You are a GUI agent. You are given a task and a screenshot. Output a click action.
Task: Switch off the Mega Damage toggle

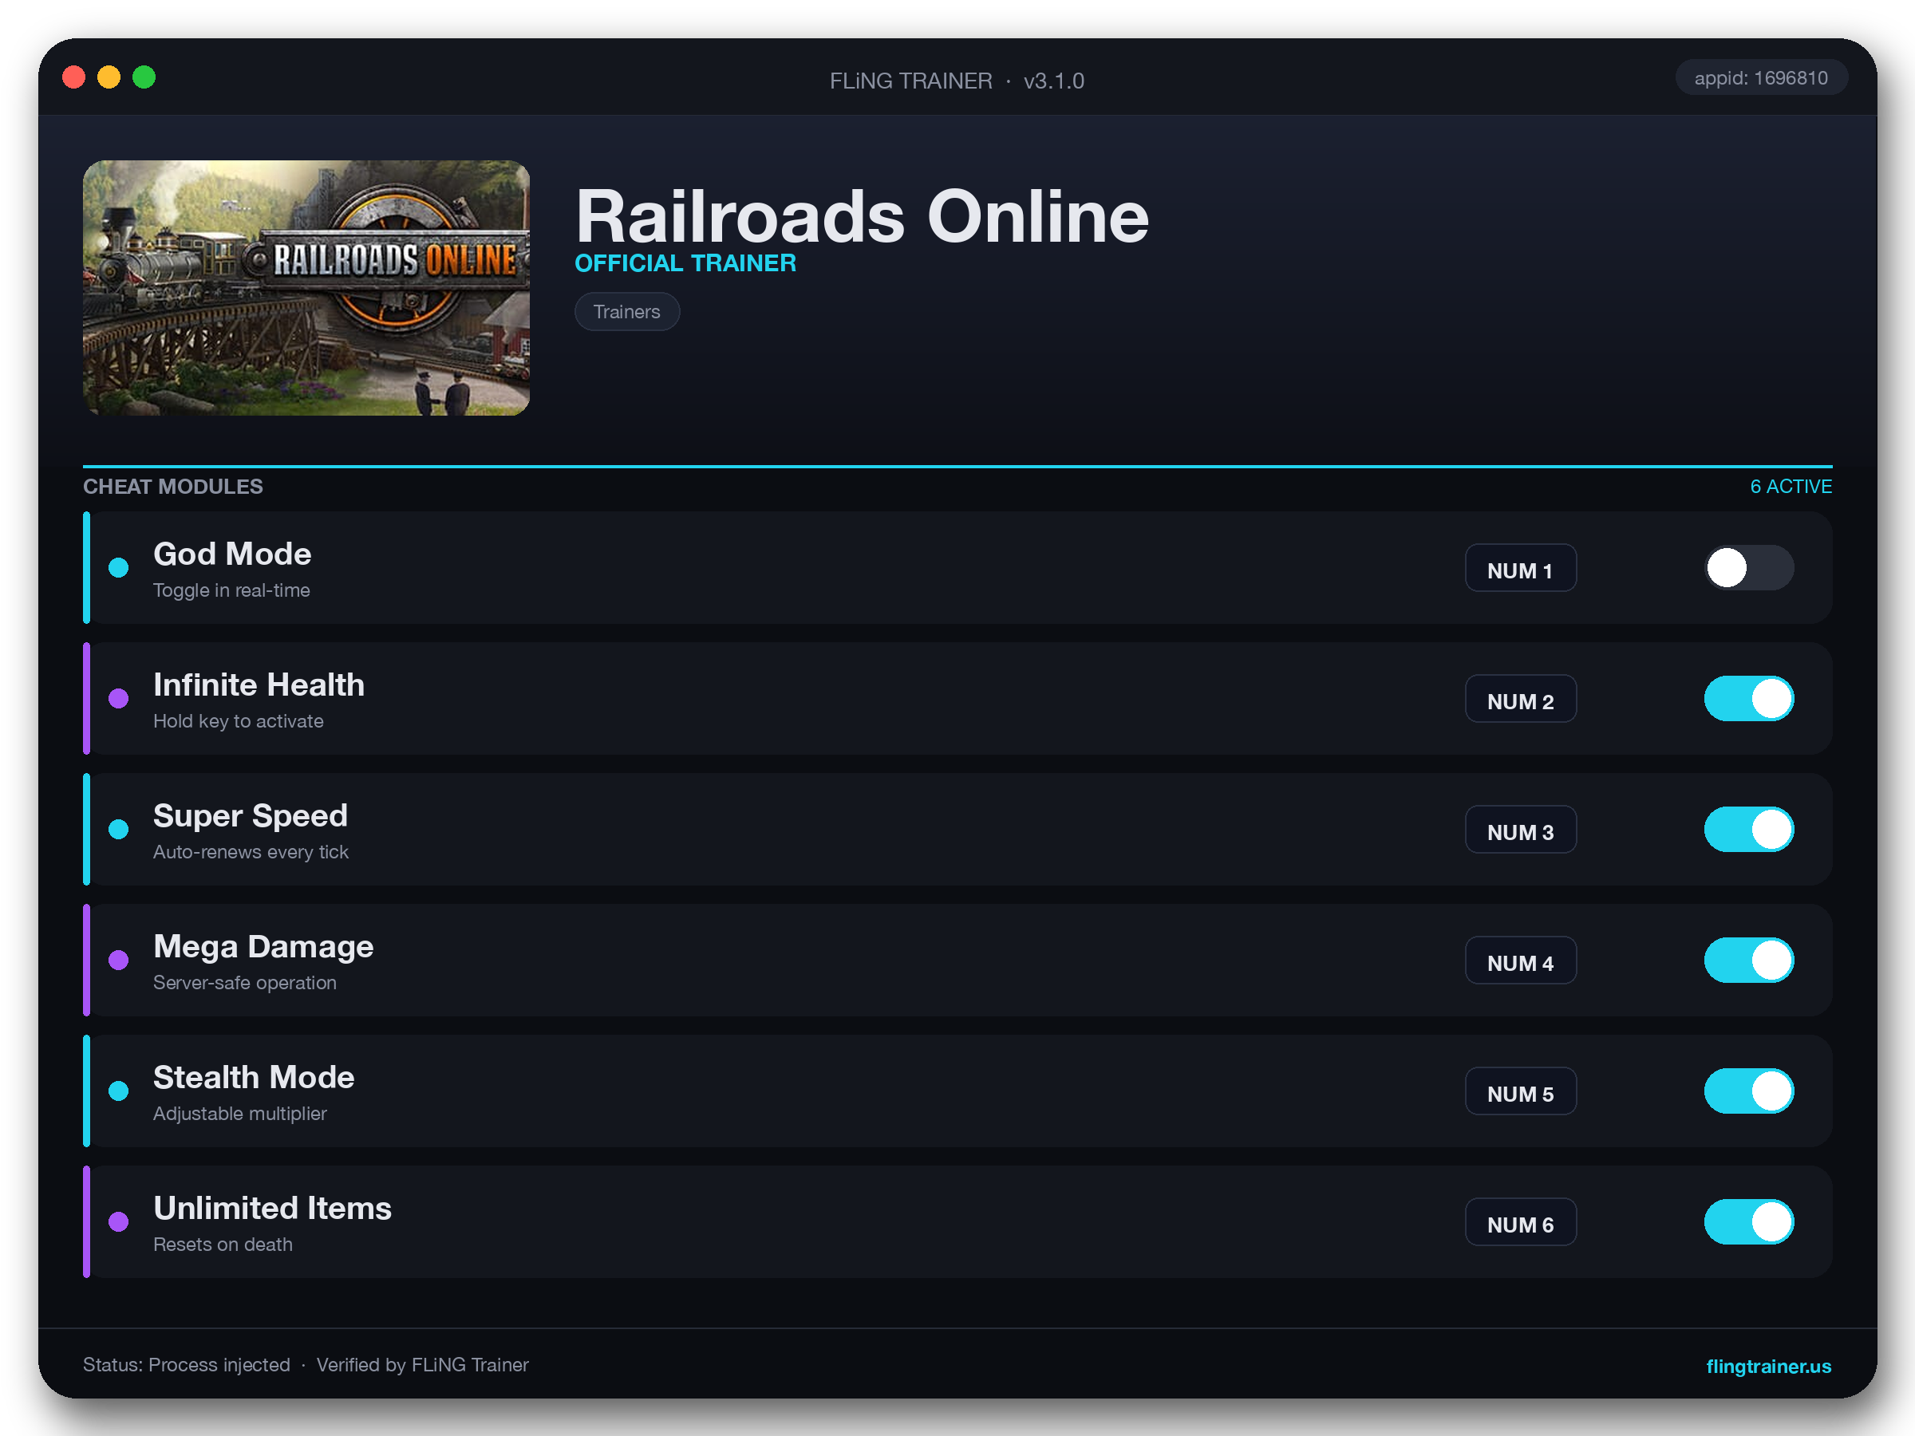click(x=1749, y=960)
